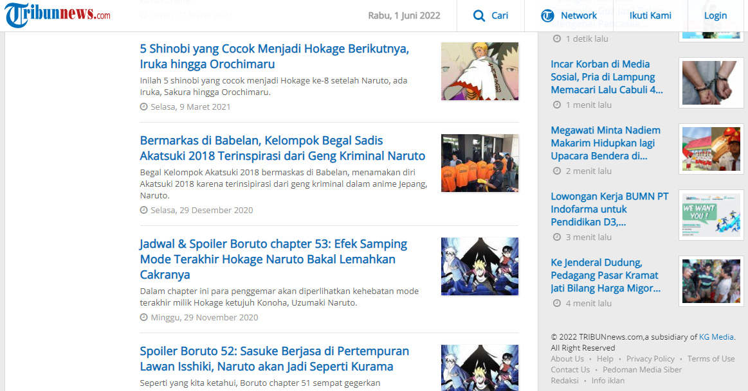Click clock icon beside 3 menit lalu
The height and width of the screenshot is (391, 748).
point(557,237)
